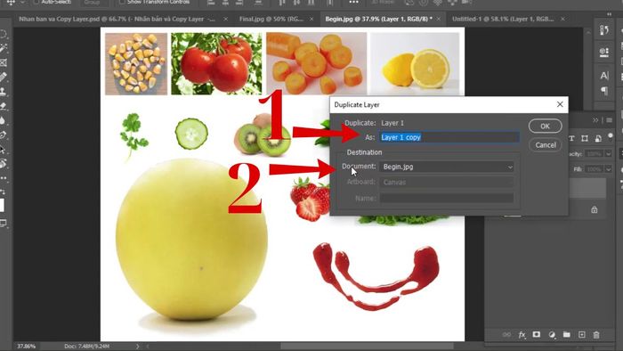Close the Final.jpg document tab
This screenshot has width=623, height=351.
click(x=311, y=19)
